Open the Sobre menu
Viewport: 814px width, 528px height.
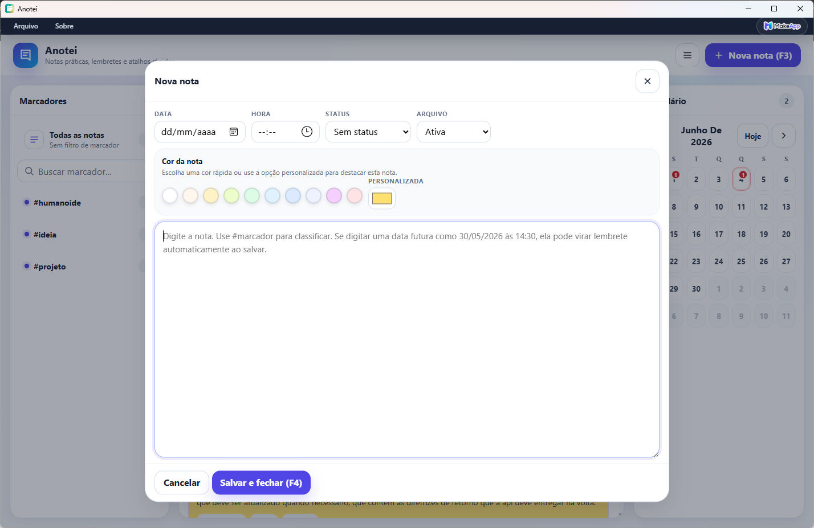[64, 26]
